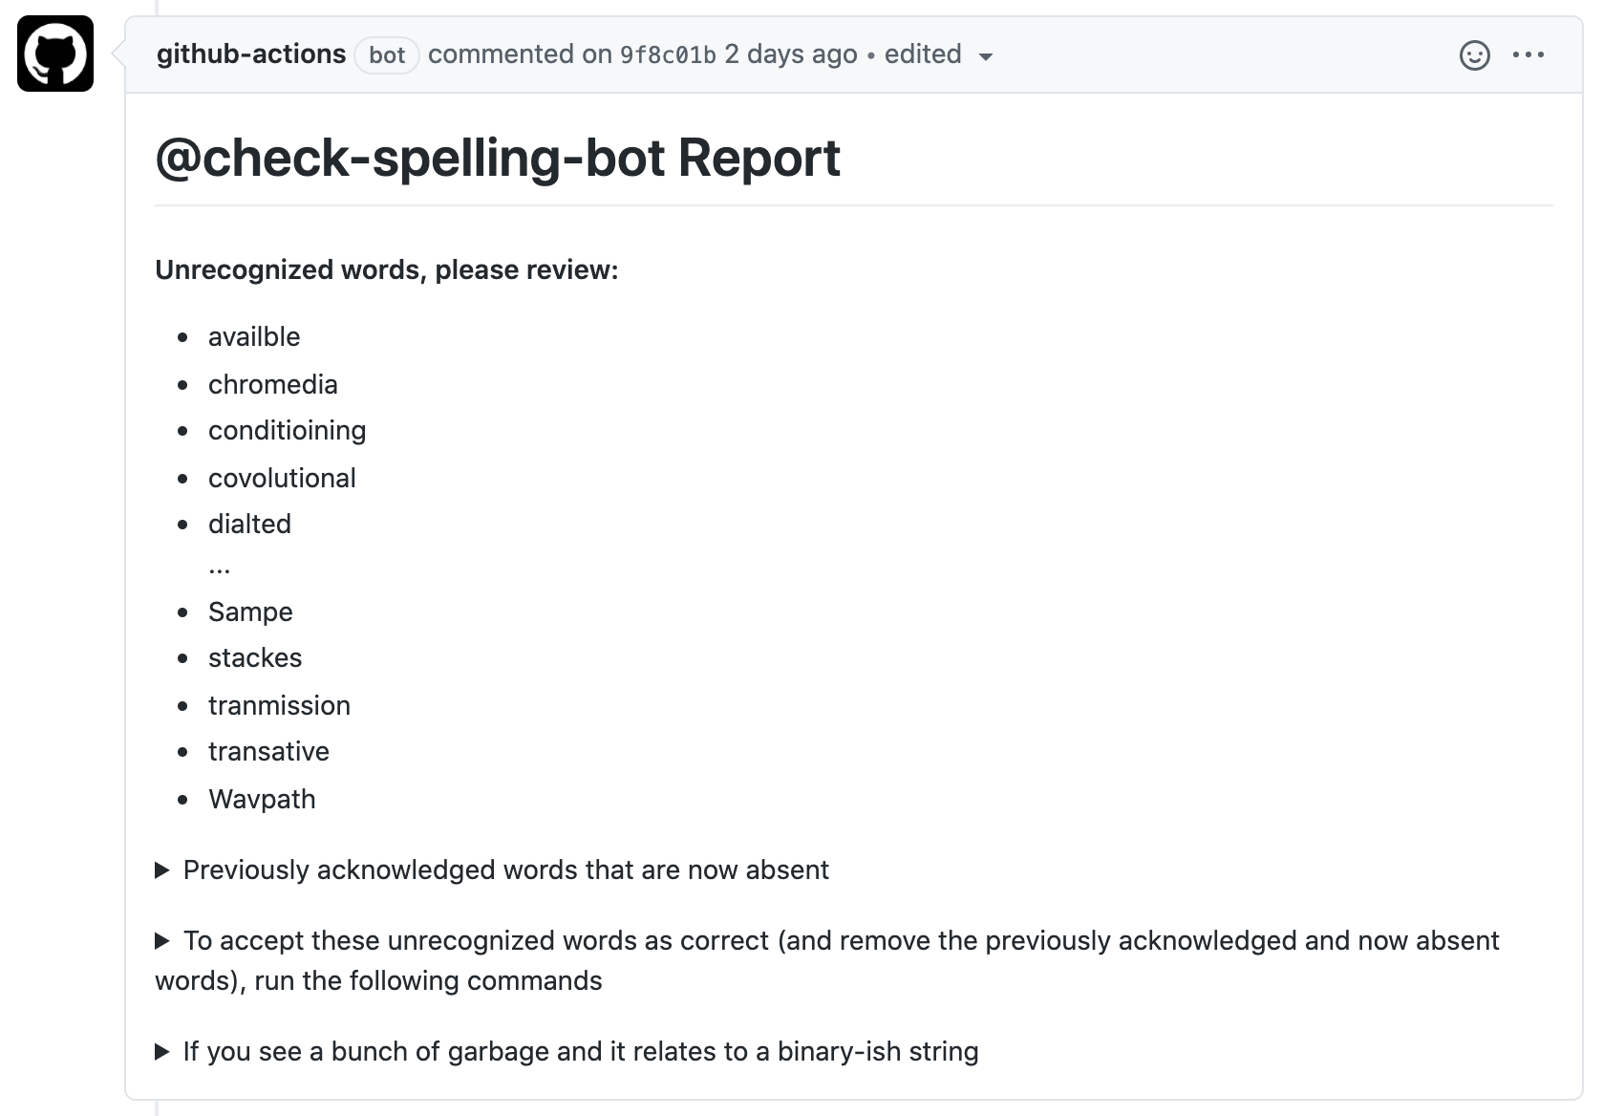
Task: Select the word 'chromedia' in the list
Action: pyautogui.click(x=273, y=385)
